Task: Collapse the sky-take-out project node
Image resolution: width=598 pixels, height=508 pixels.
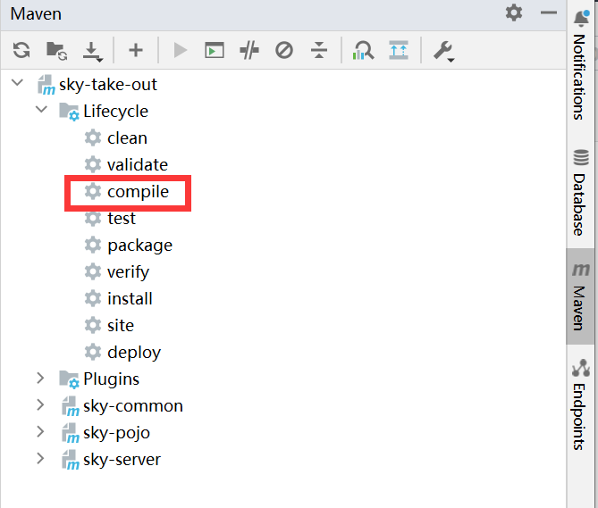Action: (18, 83)
